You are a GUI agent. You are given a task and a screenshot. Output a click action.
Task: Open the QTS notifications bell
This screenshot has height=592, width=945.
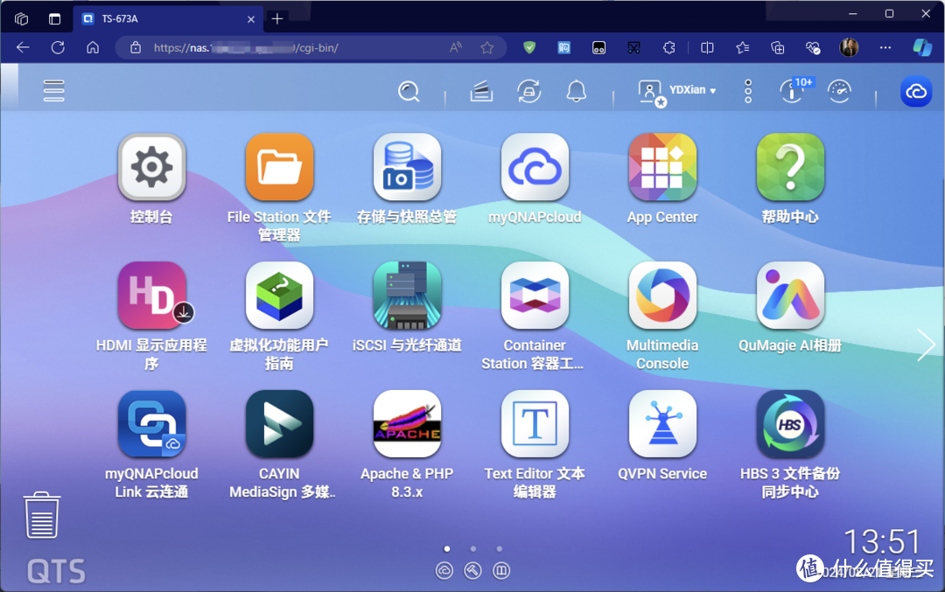click(576, 91)
